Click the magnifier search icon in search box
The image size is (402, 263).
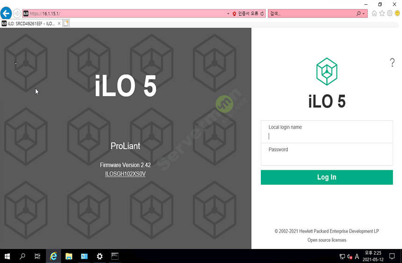(359, 14)
